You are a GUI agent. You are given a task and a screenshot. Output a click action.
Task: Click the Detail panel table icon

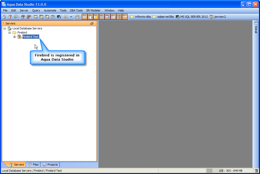click(256, 23)
